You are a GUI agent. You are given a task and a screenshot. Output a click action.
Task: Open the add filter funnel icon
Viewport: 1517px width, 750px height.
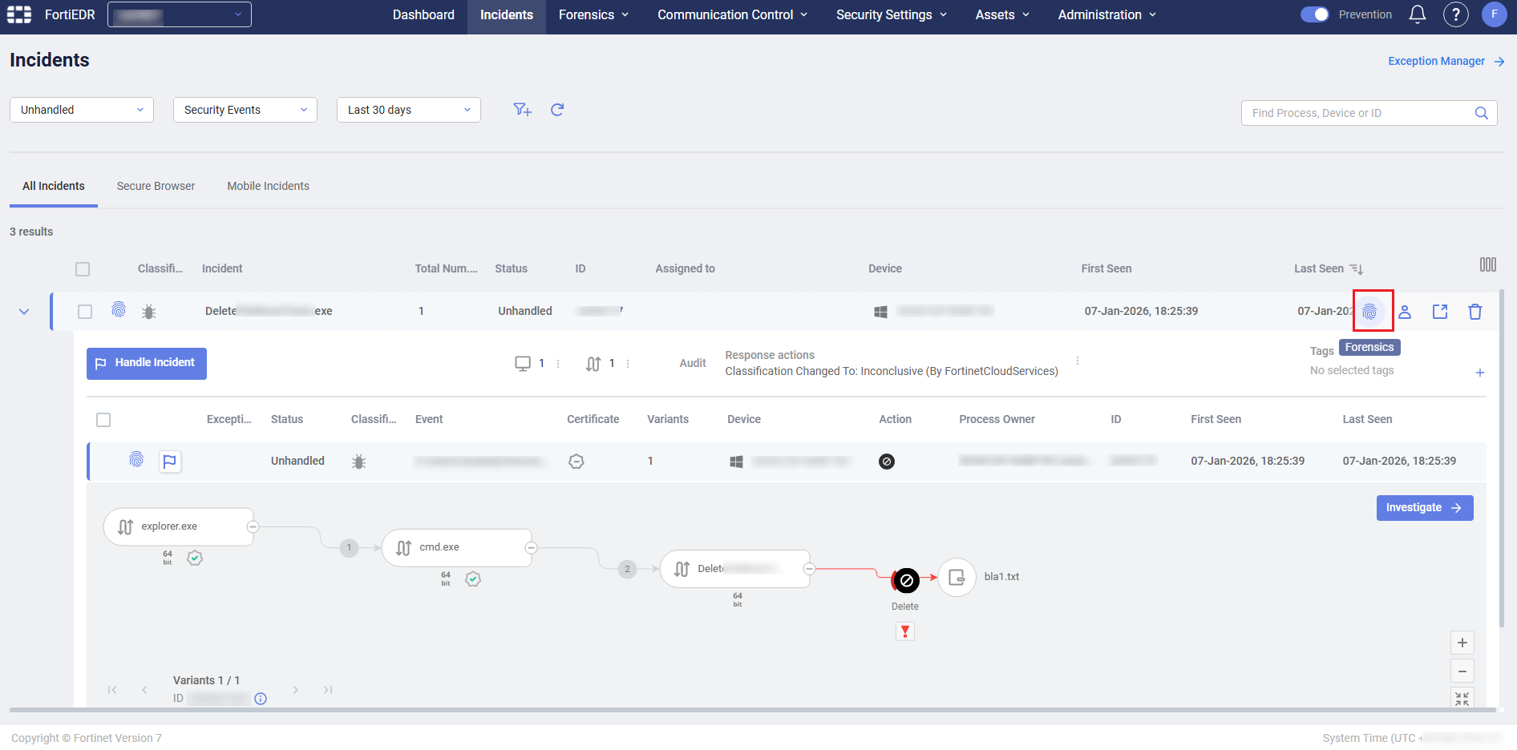tap(522, 110)
